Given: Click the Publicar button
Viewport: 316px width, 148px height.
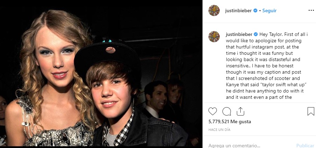Looking at the screenshot, I should tap(305, 146).
